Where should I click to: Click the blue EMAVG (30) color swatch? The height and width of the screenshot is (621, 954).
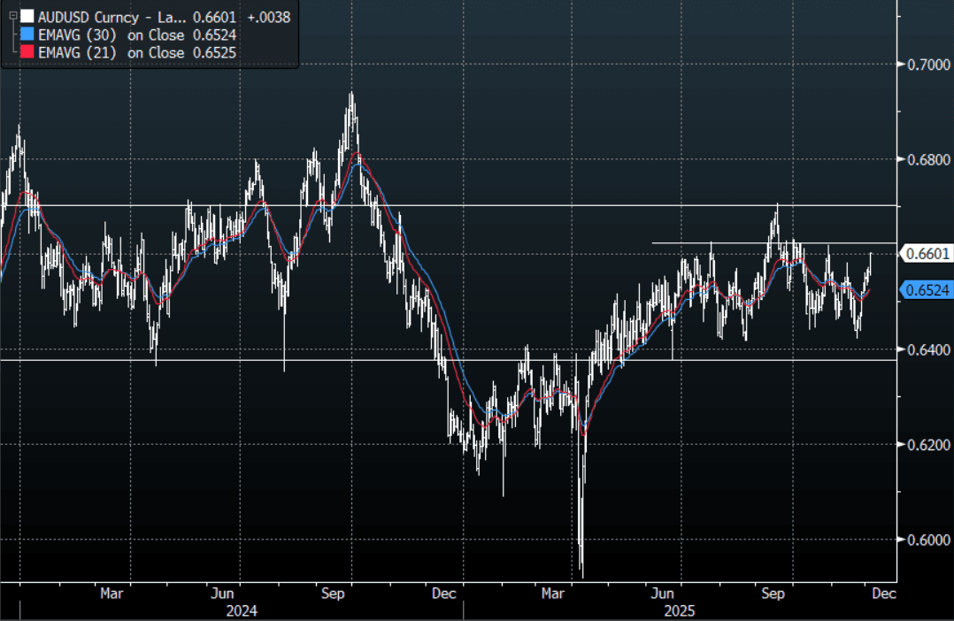(x=27, y=35)
